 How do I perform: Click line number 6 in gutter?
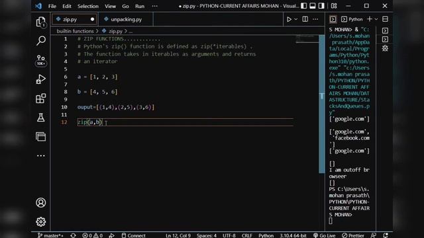point(66,77)
